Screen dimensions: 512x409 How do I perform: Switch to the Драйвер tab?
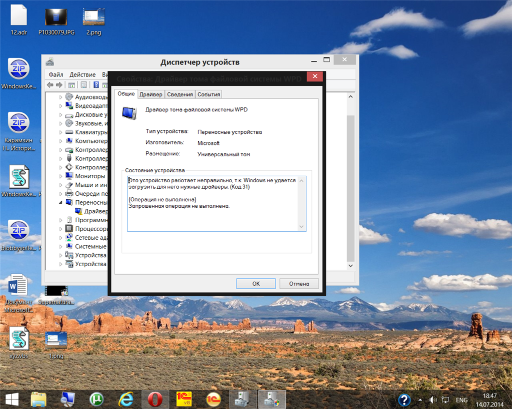pos(151,94)
